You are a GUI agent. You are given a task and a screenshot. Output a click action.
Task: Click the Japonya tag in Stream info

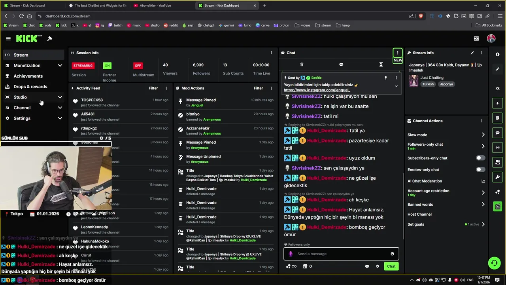point(446,84)
